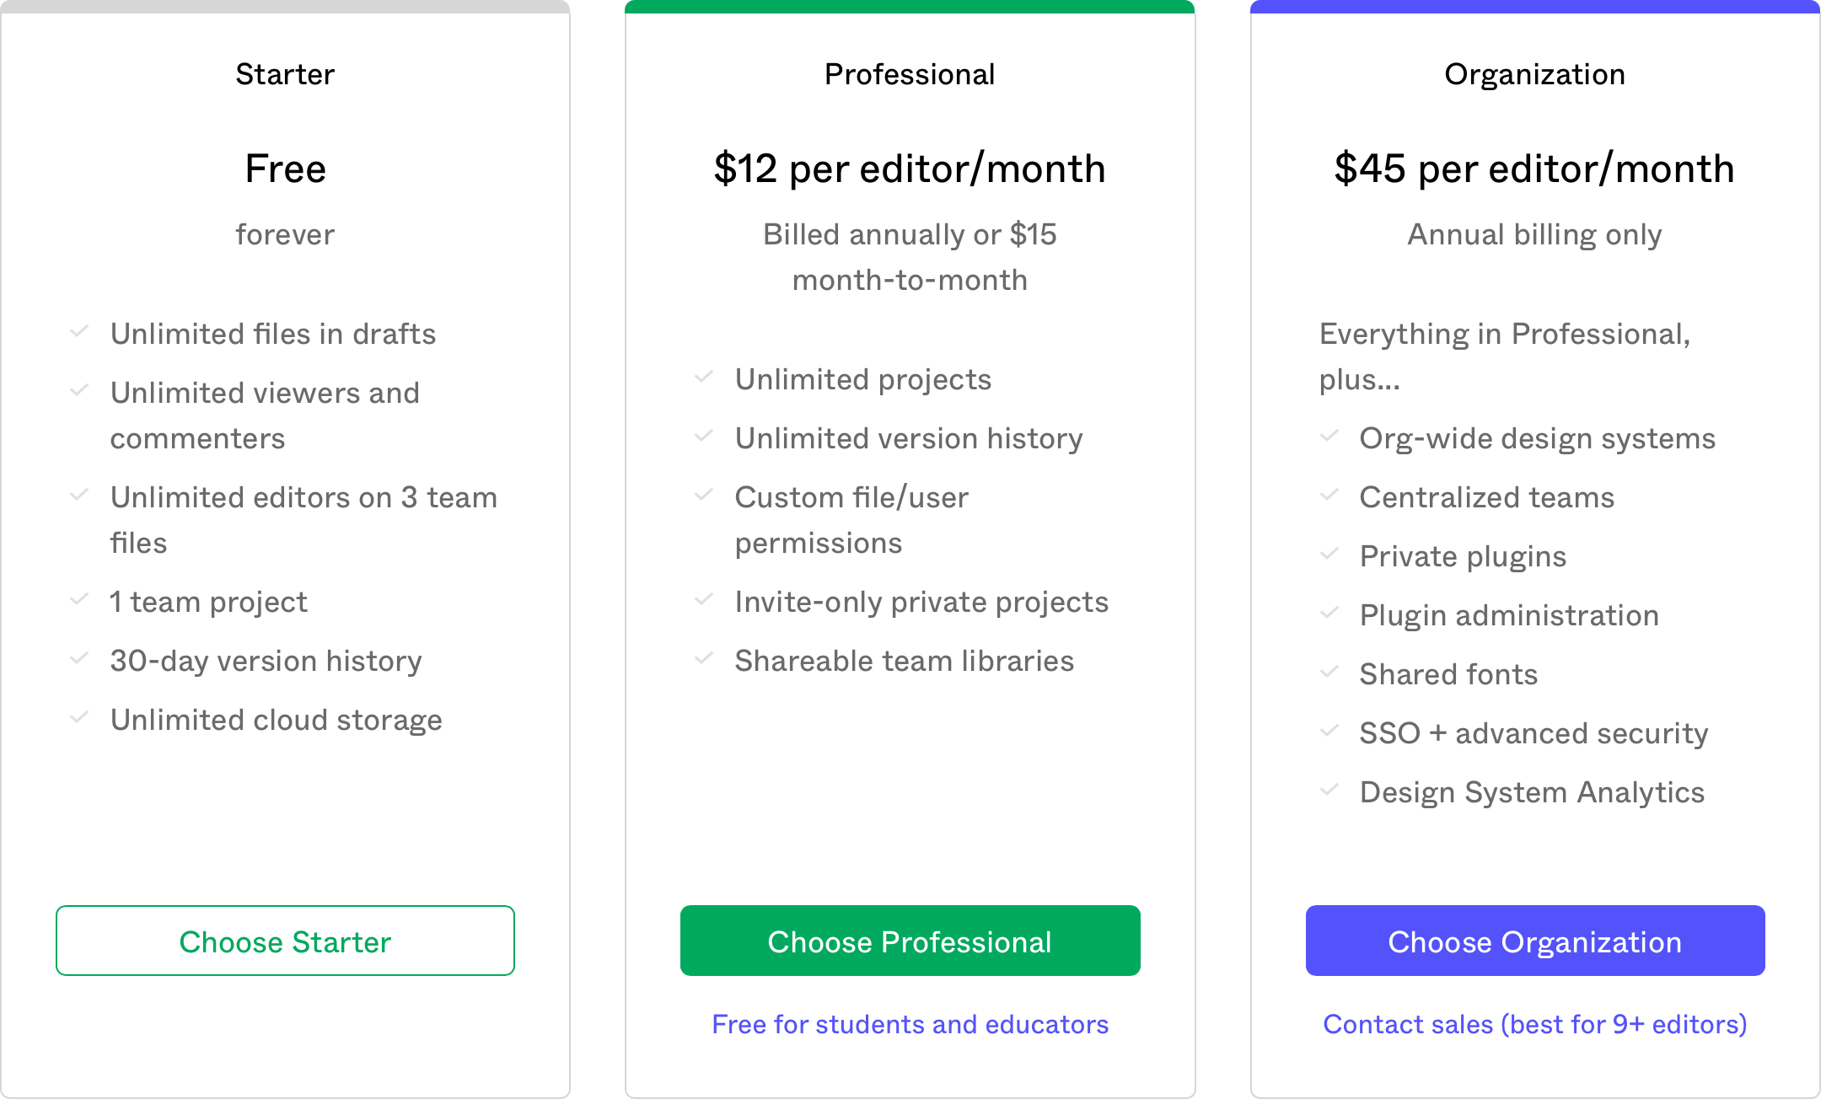Click checkmark beside Design System Analytics
Viewport: 1821px width, 1099px height.
point(1329,791)
